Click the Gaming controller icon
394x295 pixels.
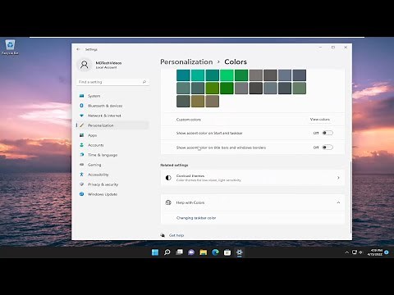click(81, 165)
